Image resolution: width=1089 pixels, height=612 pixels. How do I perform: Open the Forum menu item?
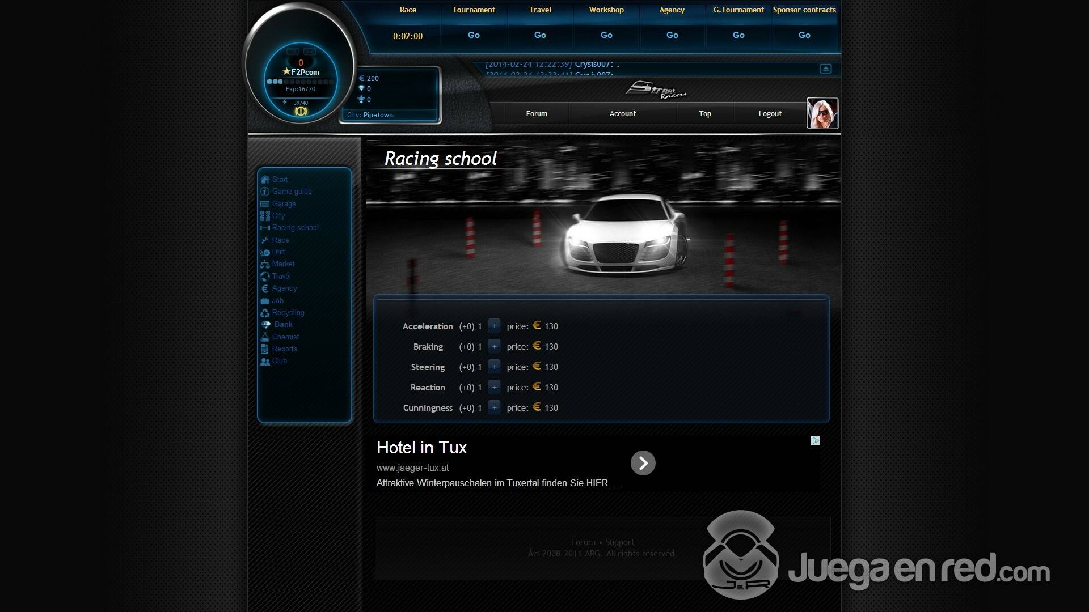[x=536, y=114]
